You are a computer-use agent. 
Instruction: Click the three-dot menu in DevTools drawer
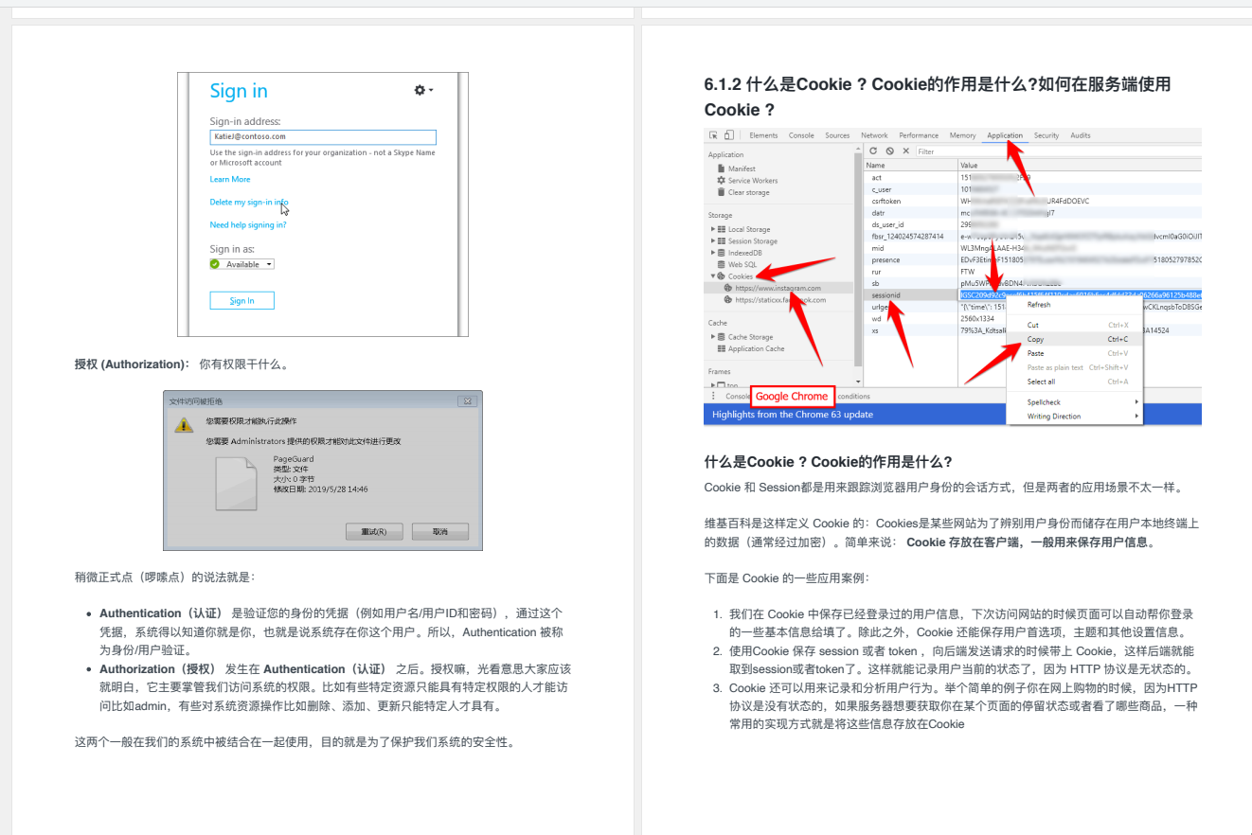[713, 396]
